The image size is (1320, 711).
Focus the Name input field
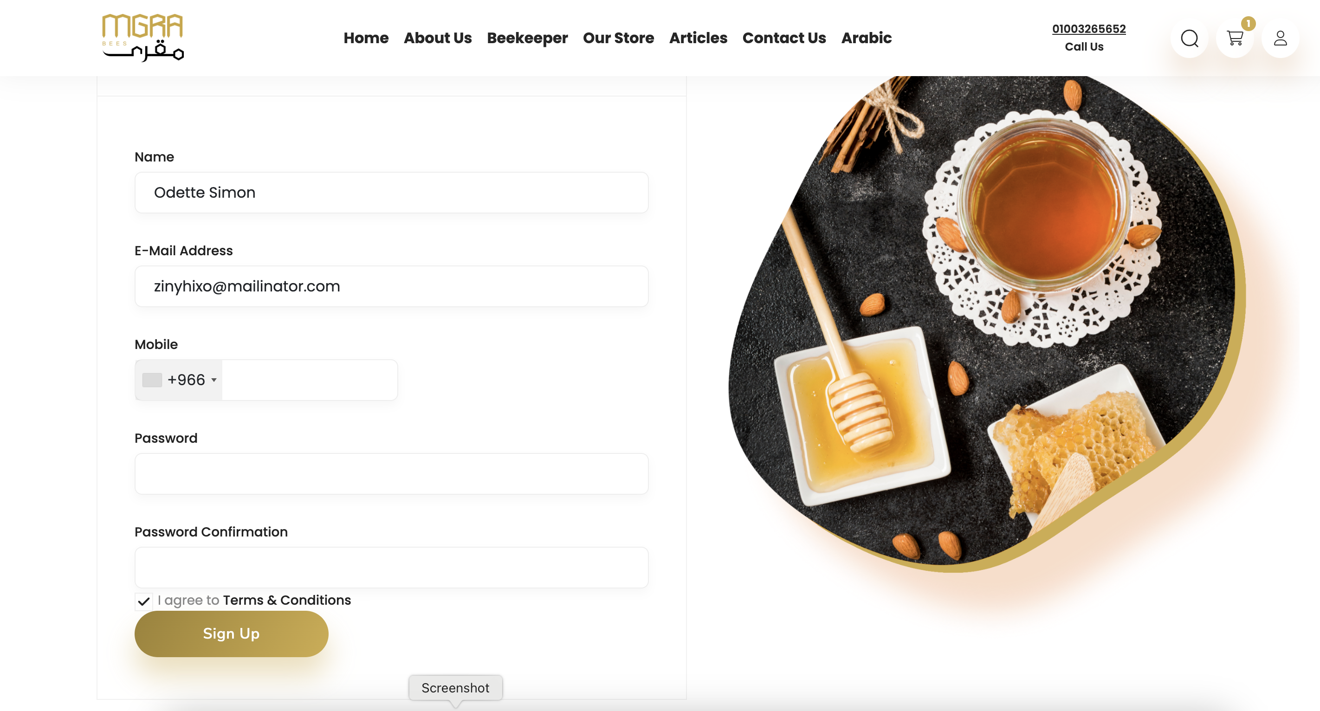[391, 193]
